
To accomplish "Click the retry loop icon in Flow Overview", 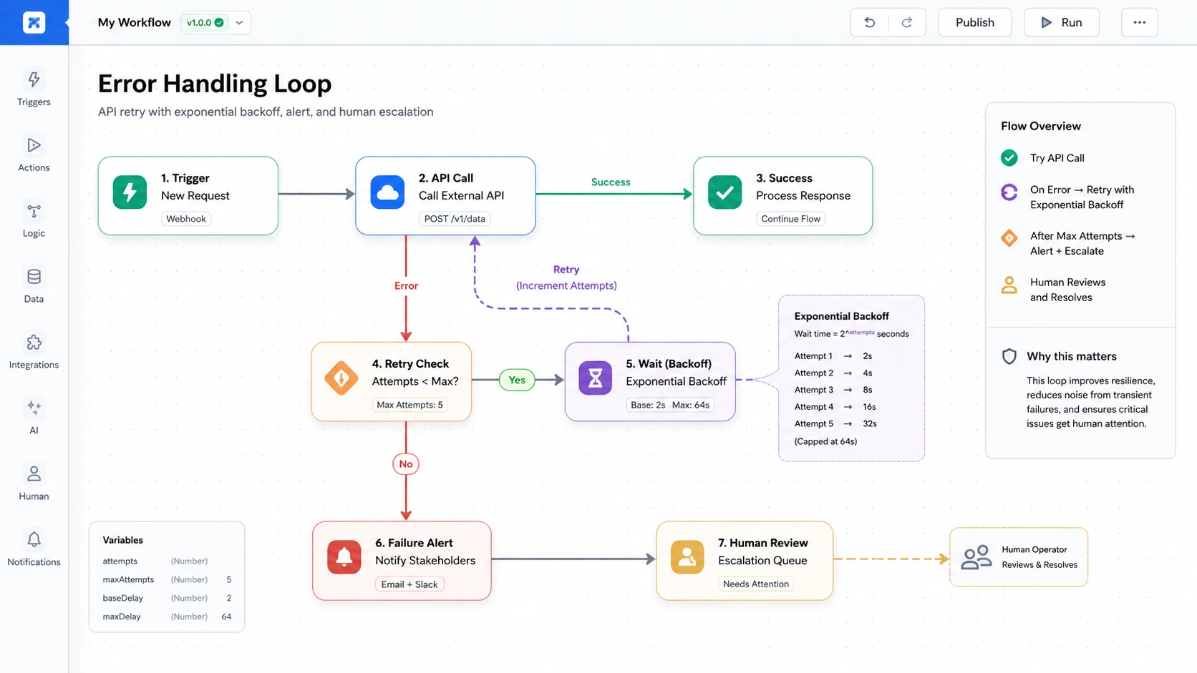I will (1009, 192).
